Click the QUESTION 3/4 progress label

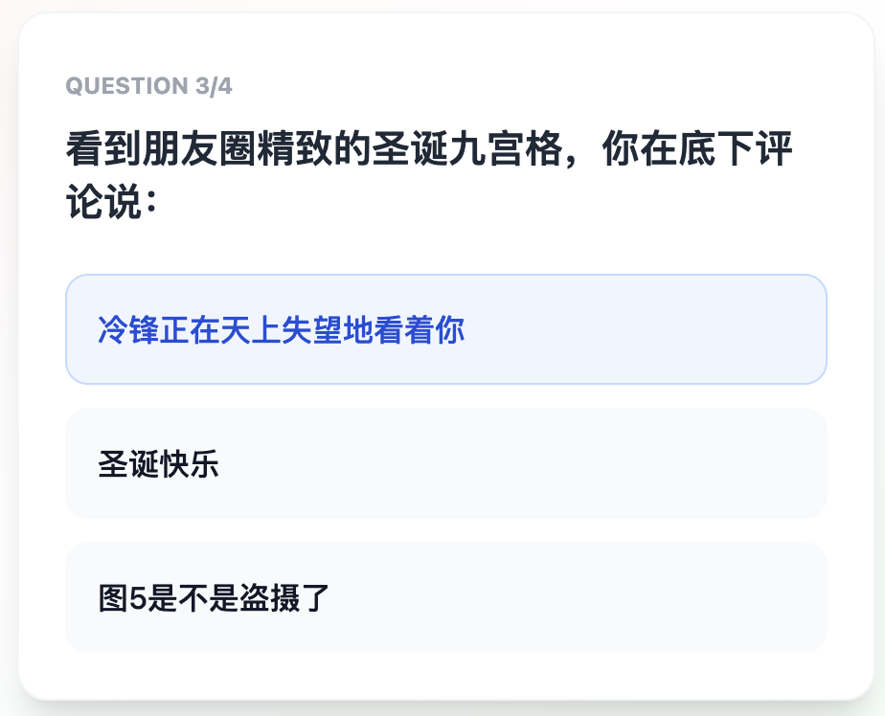[148, 86]
